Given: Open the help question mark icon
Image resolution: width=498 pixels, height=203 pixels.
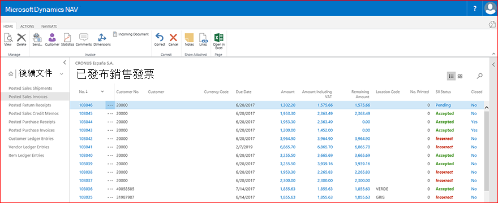Looking at the screenshot, I should pos(475,9).
